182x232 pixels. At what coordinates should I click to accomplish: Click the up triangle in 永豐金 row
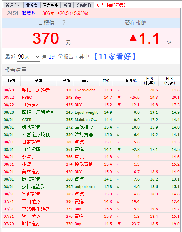coord(118,157)
